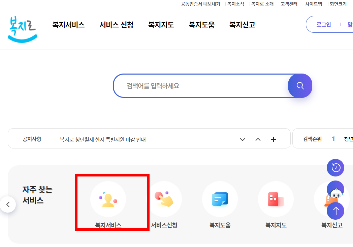Image resolution: width=353 pixels, height=247 pixels.
Task: Open 공동인증서 내보내기
Action: click(x=200, y=4)
